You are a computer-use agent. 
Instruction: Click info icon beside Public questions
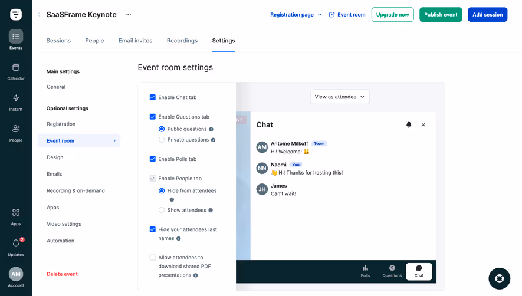(211, 129)
